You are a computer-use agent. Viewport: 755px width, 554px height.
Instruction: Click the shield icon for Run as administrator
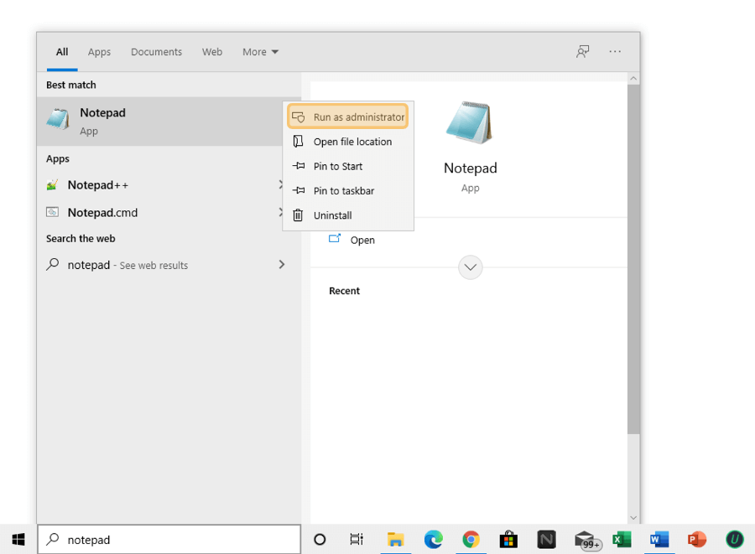pyautogui.click(x=298, y=116)
